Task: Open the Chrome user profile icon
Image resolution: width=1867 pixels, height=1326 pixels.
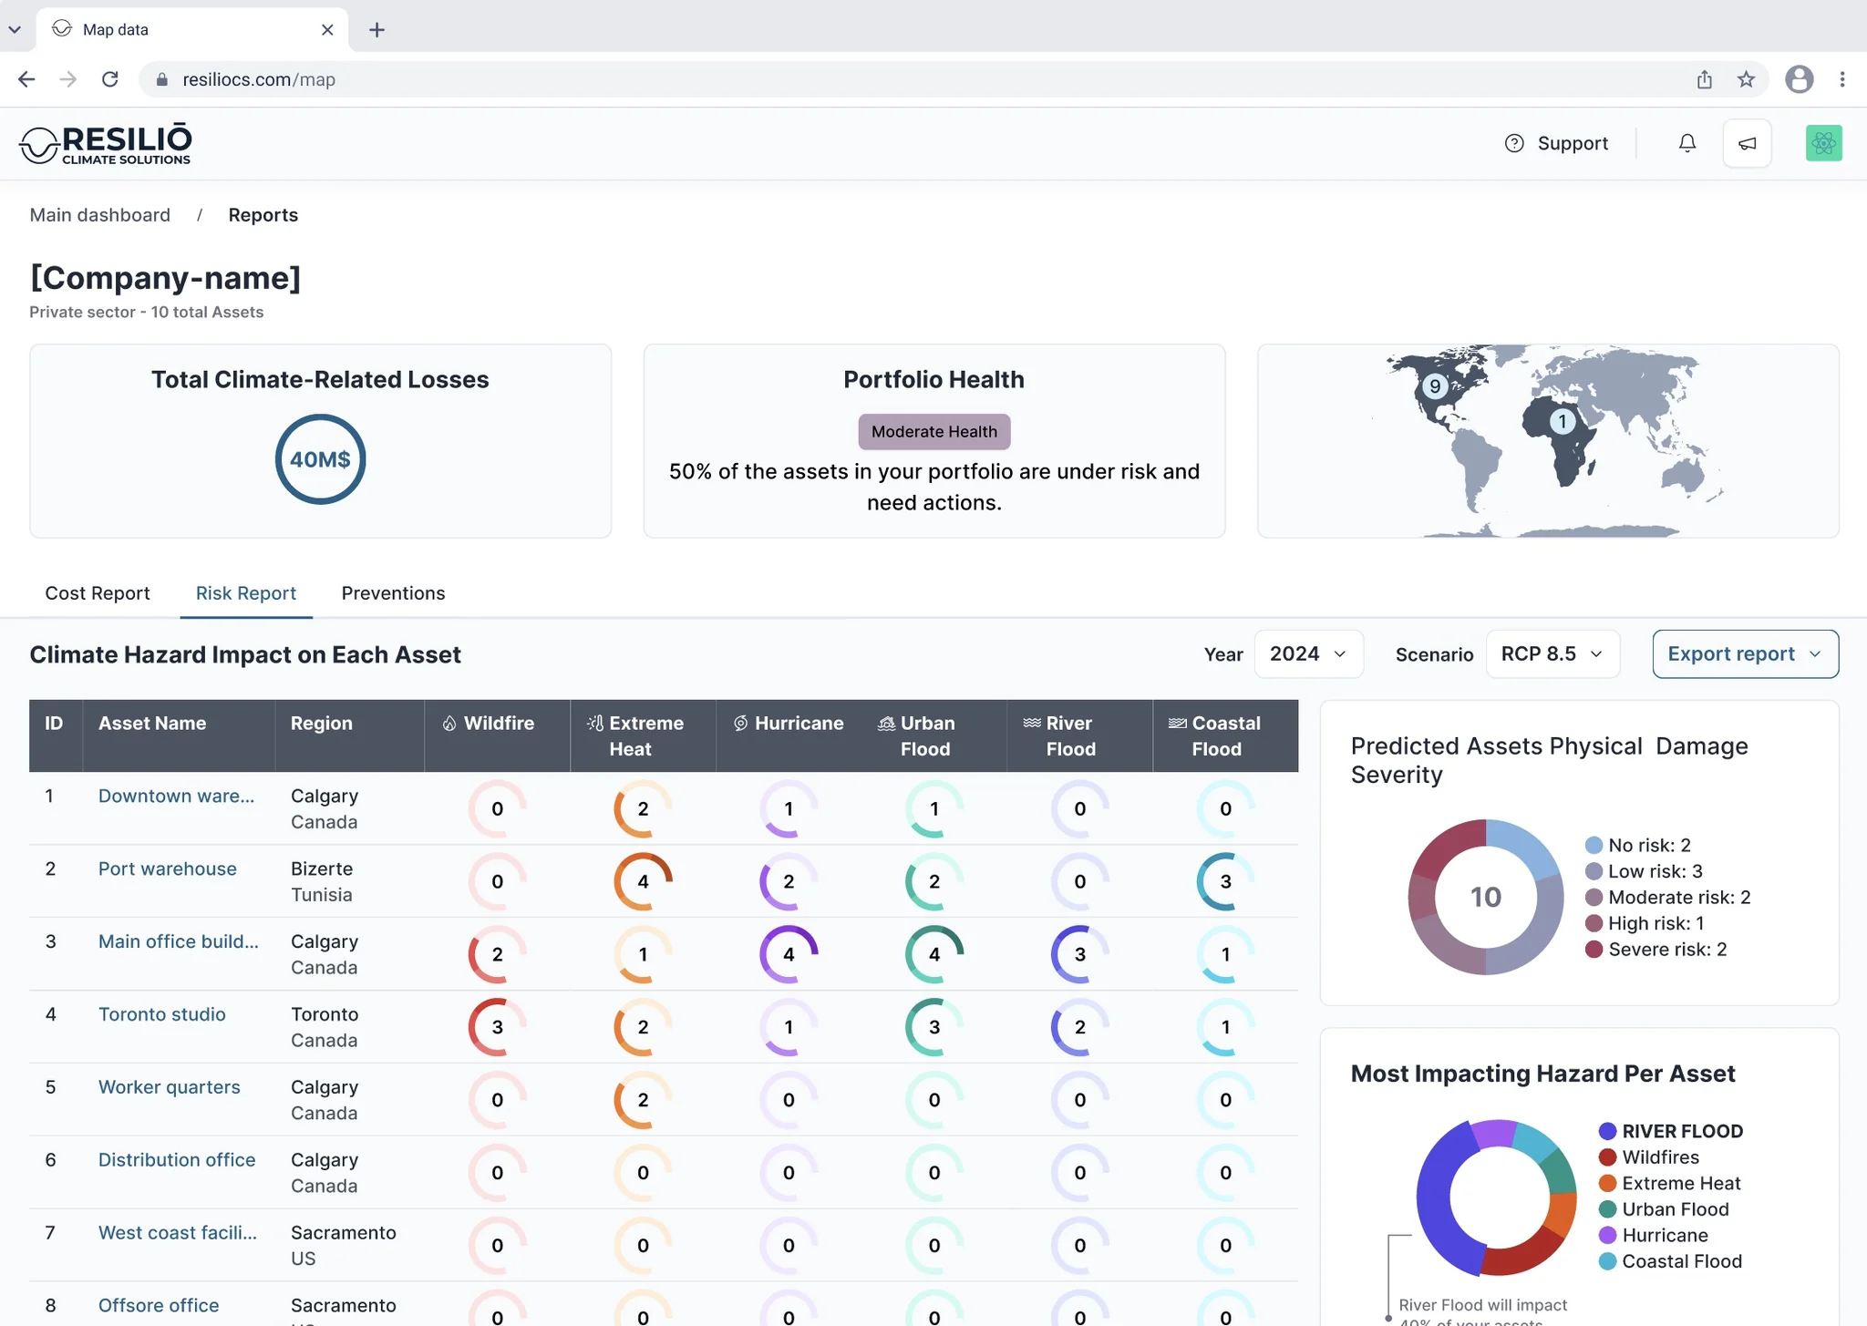Action: [1799, 79]
